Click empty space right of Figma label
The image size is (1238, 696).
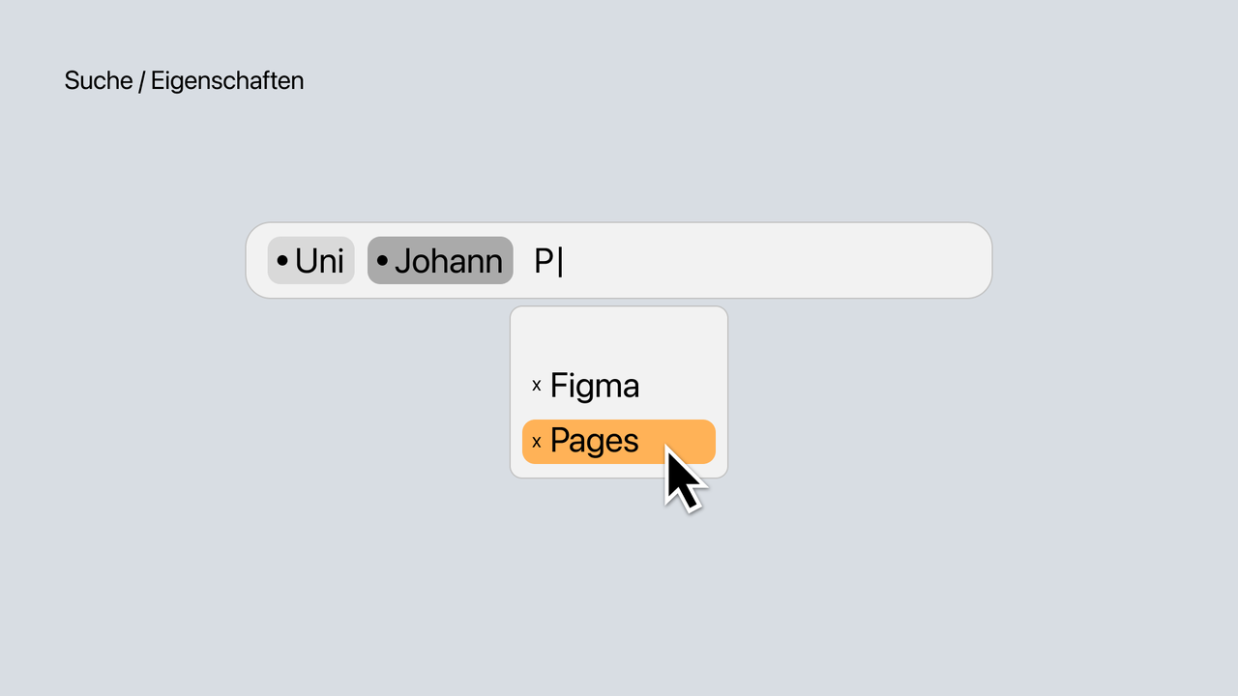682,386
